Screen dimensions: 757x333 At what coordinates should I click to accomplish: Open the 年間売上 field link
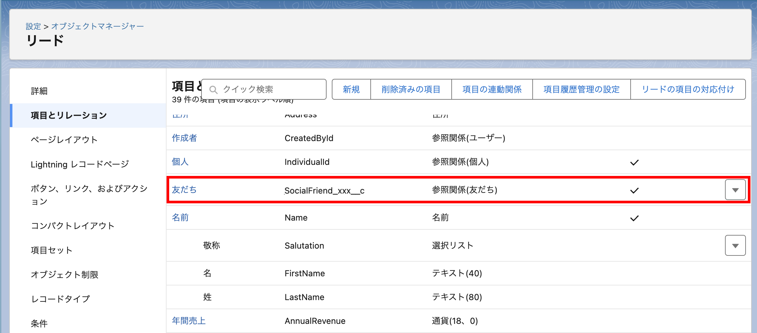pyautogui.click(x=189, y=321)
